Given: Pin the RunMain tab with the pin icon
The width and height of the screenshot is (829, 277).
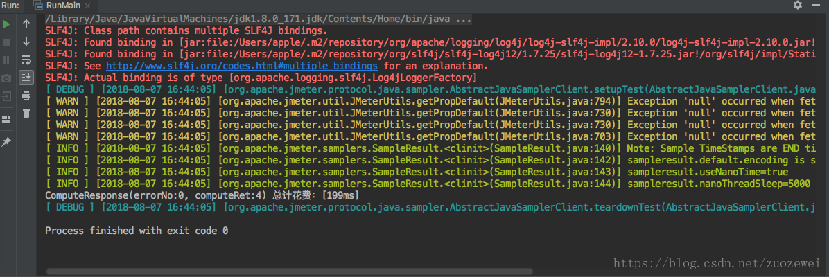Looking at the screenshot, I should (x=6, y=142).
